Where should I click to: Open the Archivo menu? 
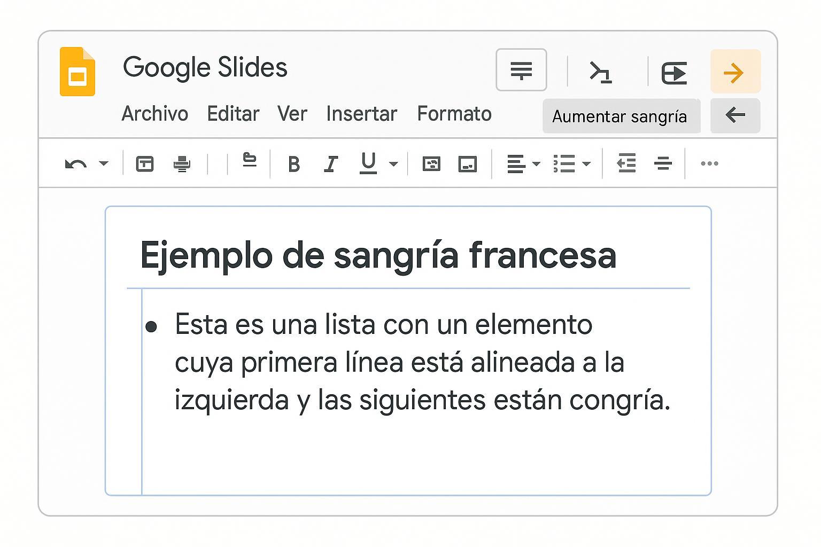coord(154,114)
